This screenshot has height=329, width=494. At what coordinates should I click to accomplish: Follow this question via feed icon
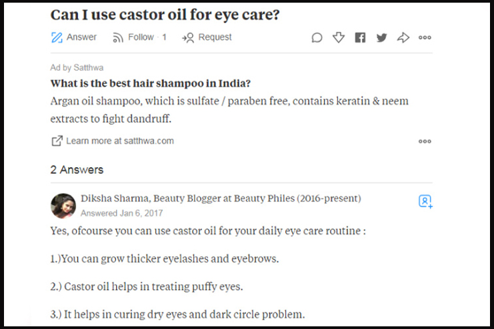point(118,37)
